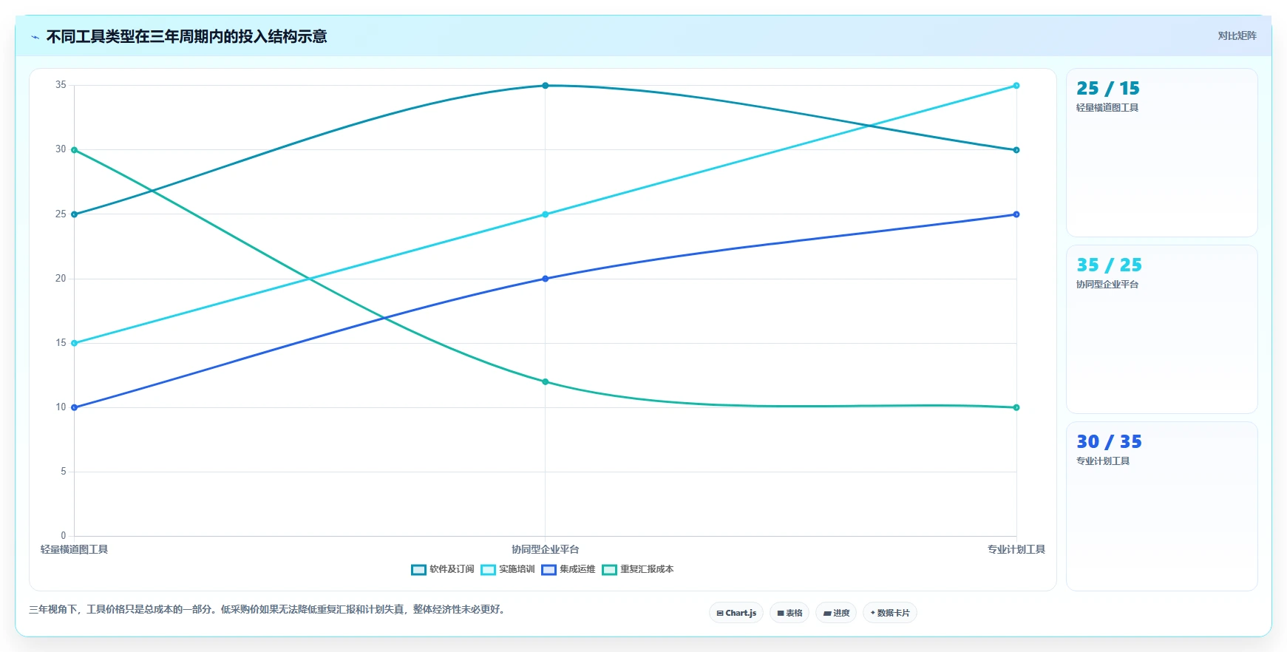Select the 25 / 15 轻量横道图工具 card

pos(1161,153)
